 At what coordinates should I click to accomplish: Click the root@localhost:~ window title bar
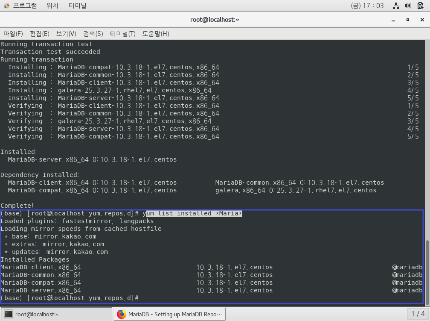click(215, 20)
